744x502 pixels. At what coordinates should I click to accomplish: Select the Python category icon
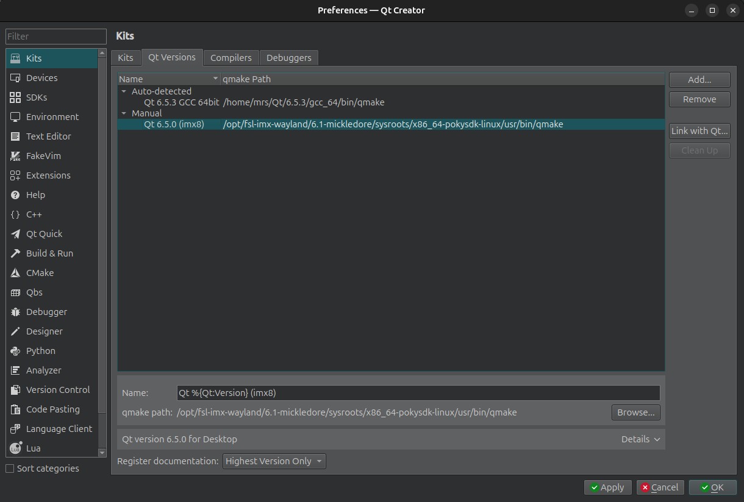[x=15, y=351]
